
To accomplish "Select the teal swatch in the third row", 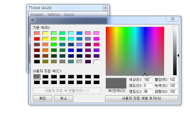I will [62, 45].
